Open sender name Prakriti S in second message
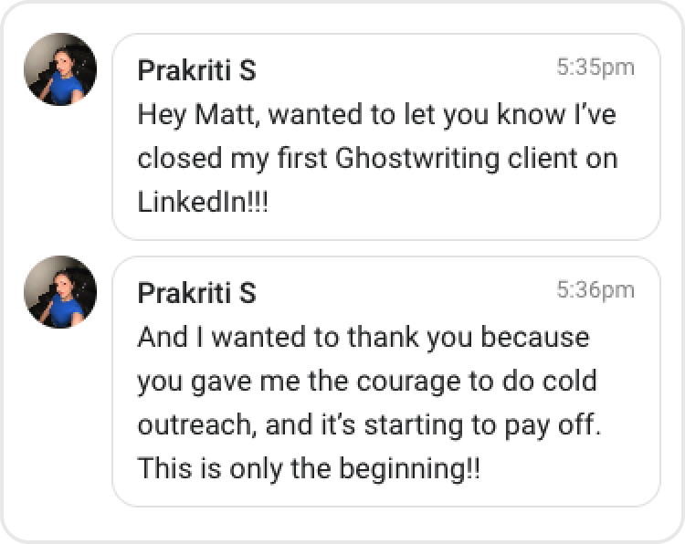 tap(196, 293)
